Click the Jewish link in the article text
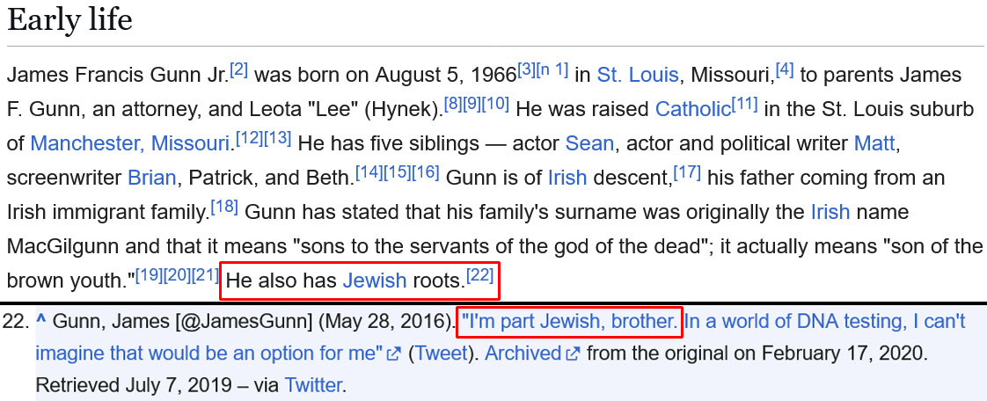987x401 pixels. (x=374, y=281)
